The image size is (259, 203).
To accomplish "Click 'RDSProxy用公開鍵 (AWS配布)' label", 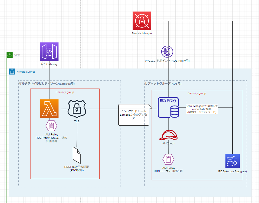I will [x=77, y=169].
